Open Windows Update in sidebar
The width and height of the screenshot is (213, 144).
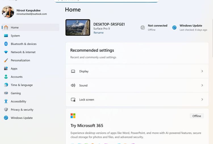[x=31, y=118]
